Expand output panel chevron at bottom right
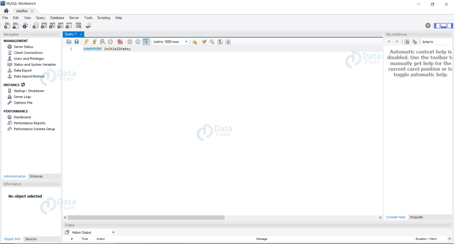The height and width of the screenshot is (244, 454). (x=449, y=239)
